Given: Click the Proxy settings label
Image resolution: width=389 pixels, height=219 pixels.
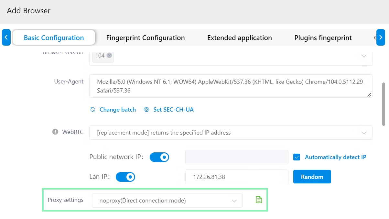Looking at the screenshot, I should [x=66, y=200].
